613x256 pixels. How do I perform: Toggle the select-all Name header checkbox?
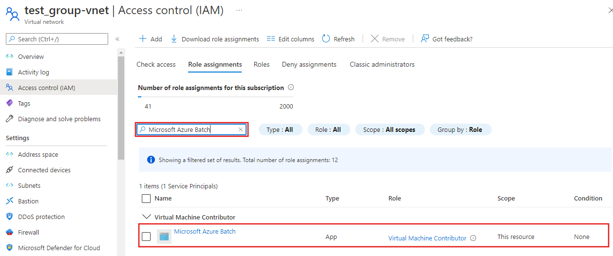point(146,199)
